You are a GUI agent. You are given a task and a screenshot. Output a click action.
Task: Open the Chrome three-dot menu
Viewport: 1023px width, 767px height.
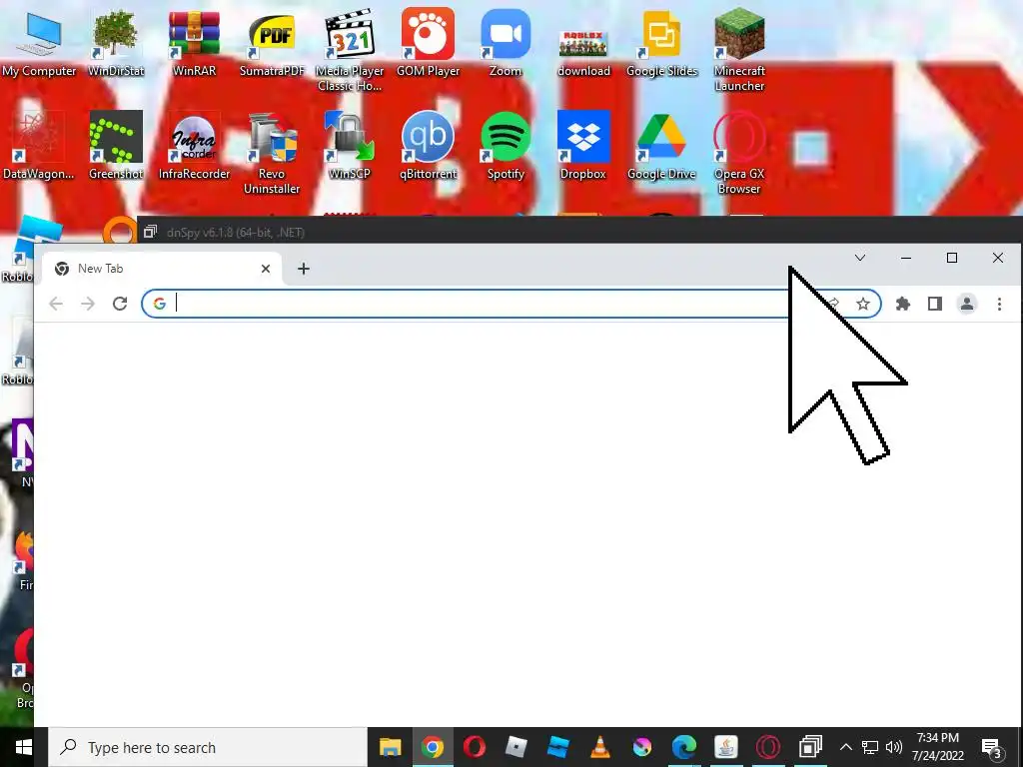pyautogui.click(x=999, y=304)
